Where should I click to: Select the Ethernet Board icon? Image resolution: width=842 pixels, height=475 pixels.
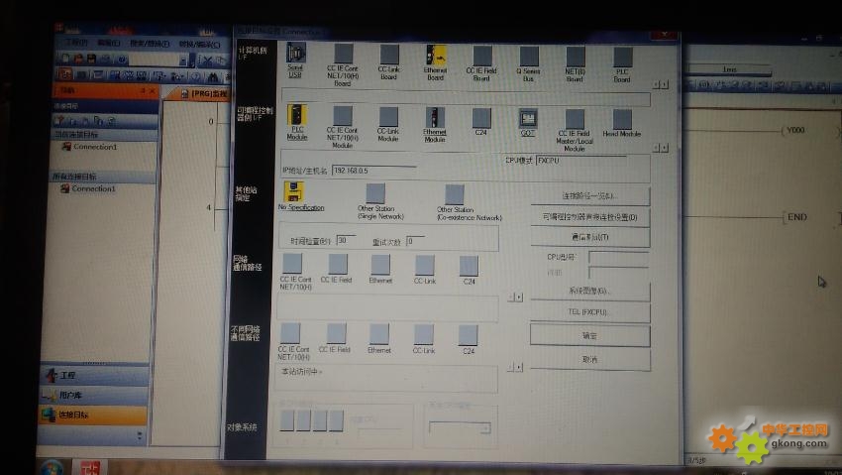[436, 56]
